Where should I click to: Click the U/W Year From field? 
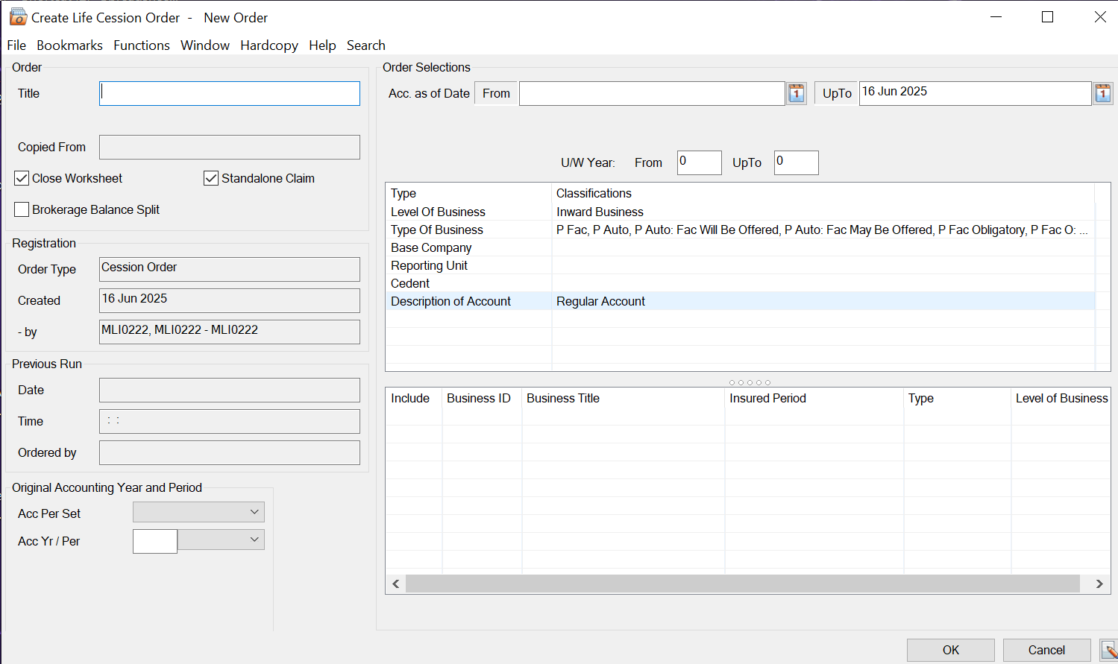[699, 162]
